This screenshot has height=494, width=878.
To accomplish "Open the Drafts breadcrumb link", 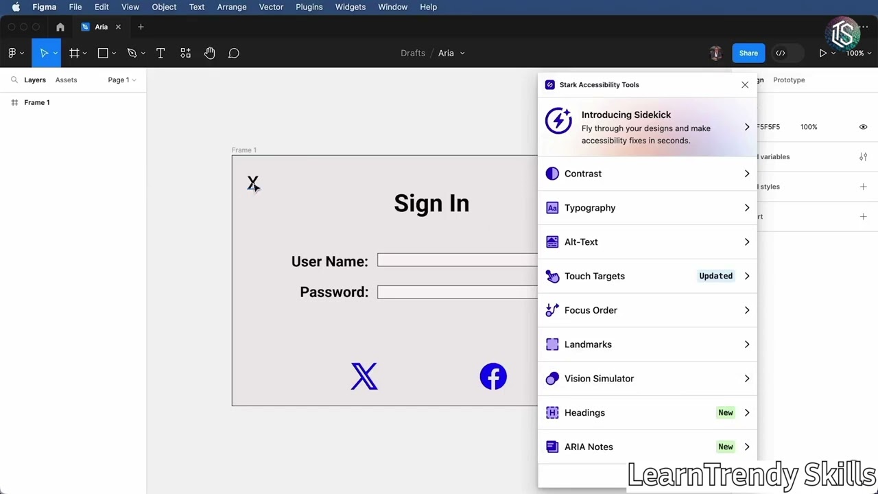I will tap(413, 53).
